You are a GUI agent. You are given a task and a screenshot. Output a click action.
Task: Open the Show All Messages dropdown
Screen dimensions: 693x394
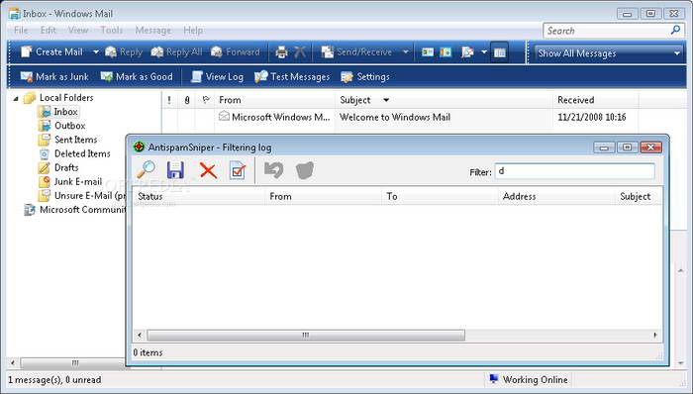[609, 53]
